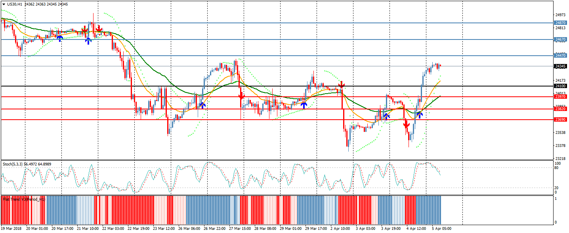The width and height of the screenshot is (569, 233).
Task: Click the blue up arrow just before 26 Mar 22:00
Action: (x=202, y=105)
